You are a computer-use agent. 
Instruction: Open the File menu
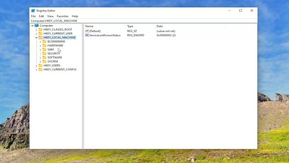[33, 16]
